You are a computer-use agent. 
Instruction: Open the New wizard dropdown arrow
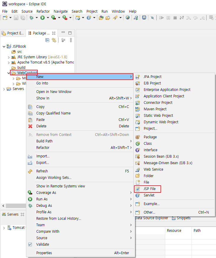(x=10, y=18)
